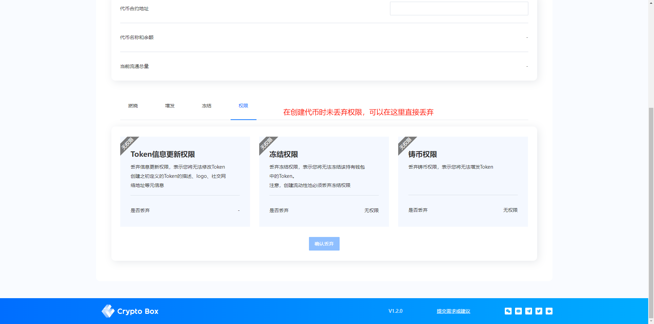The width and height of the screenshot is (654, 324).
Task: Click the Twitter bird icon
Action: [x=539, y=311]
